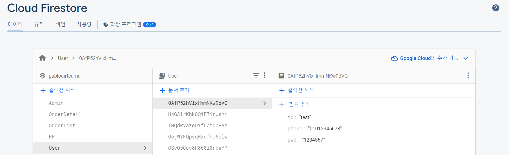509x155 pixels.
Task: Click User in the breadcrumb path
Action: (63, 58)
